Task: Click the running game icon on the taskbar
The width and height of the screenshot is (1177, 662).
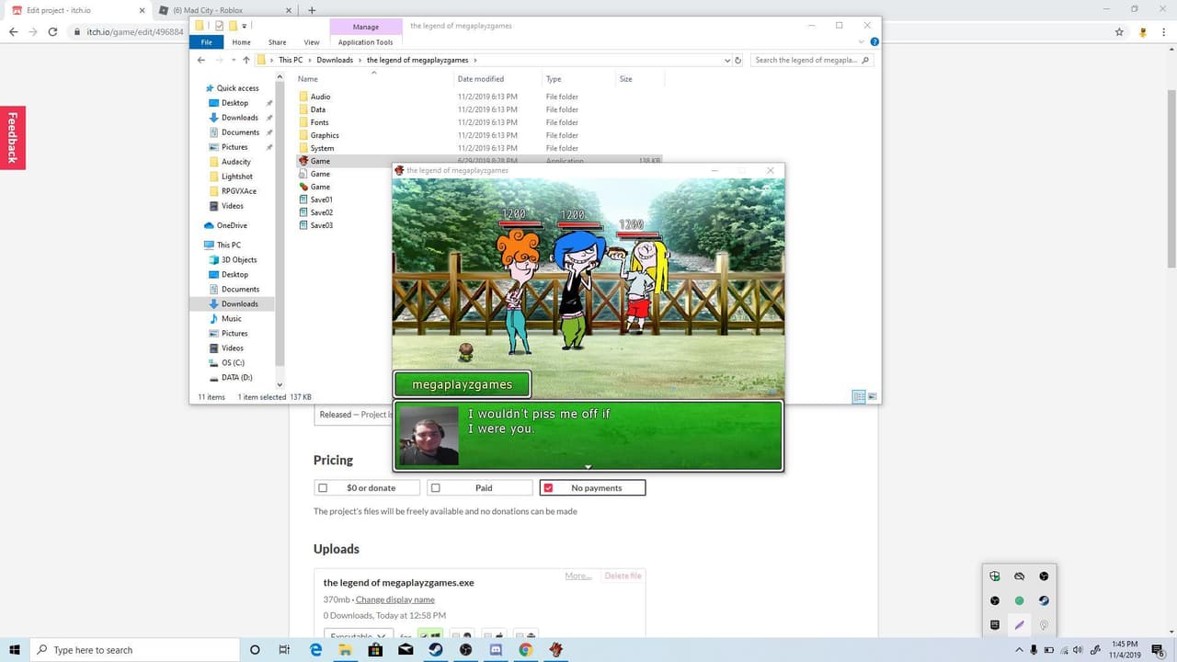Action: (x=555, y=650)
